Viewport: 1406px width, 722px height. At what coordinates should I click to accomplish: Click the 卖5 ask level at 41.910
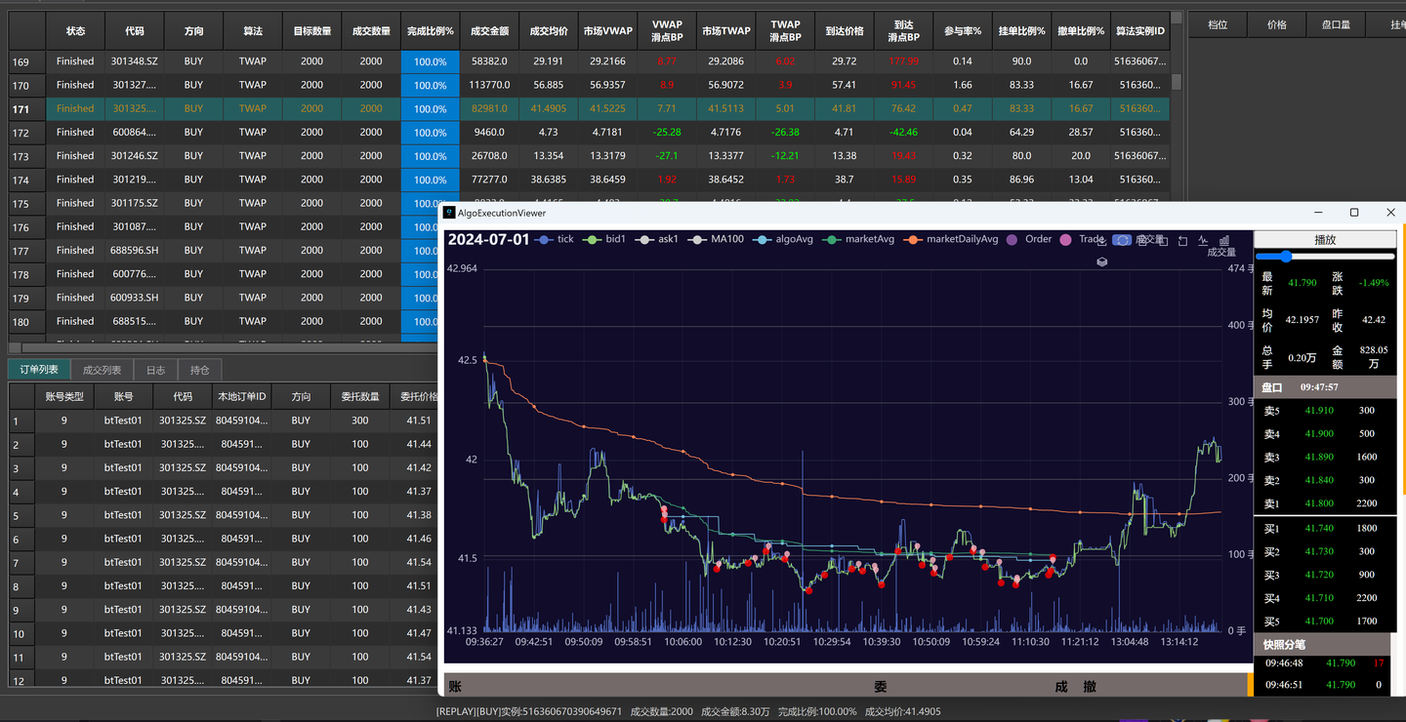(x=1325, y=411)
